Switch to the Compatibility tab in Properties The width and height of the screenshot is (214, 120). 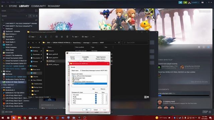(86, 57)
